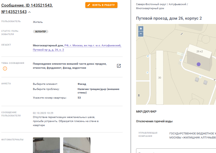This screenshot has width=216, height=153.
Task: Open message topic in new window icon
Action: click(119, 66)
